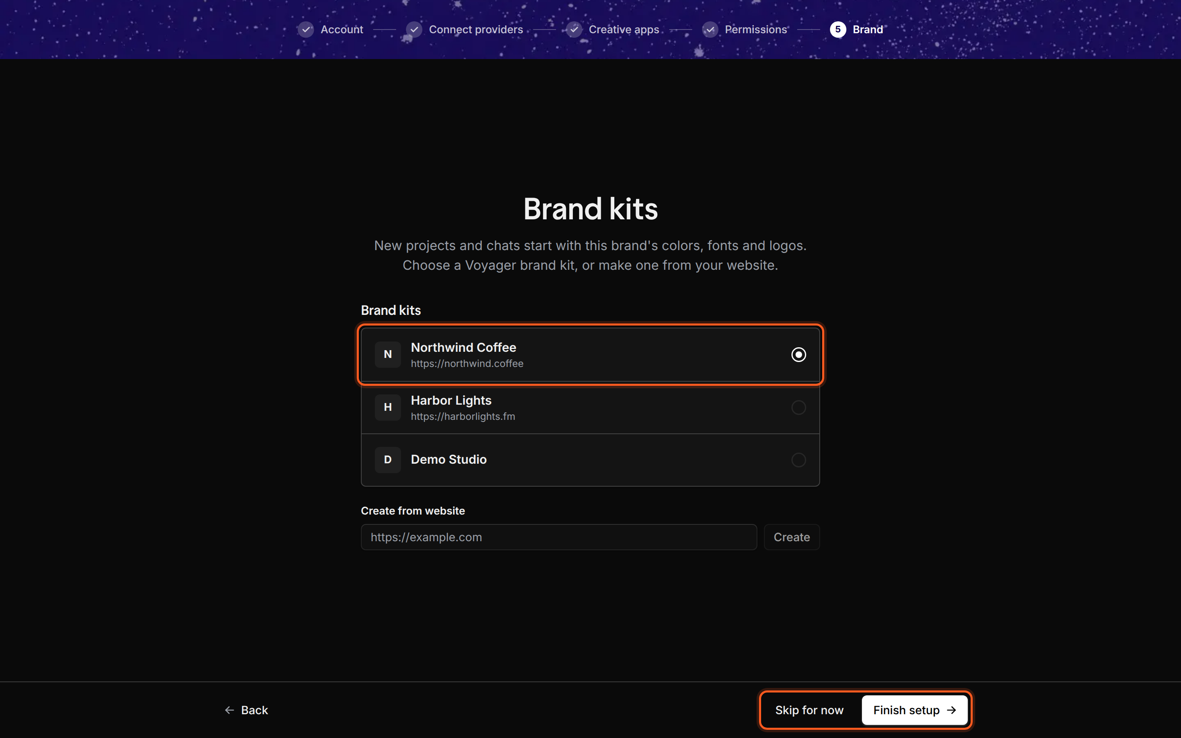This screenshot has height=738, width=1181.
Task: Click the H avatar for Harbor Lights
Action: [x=388, y=407]
